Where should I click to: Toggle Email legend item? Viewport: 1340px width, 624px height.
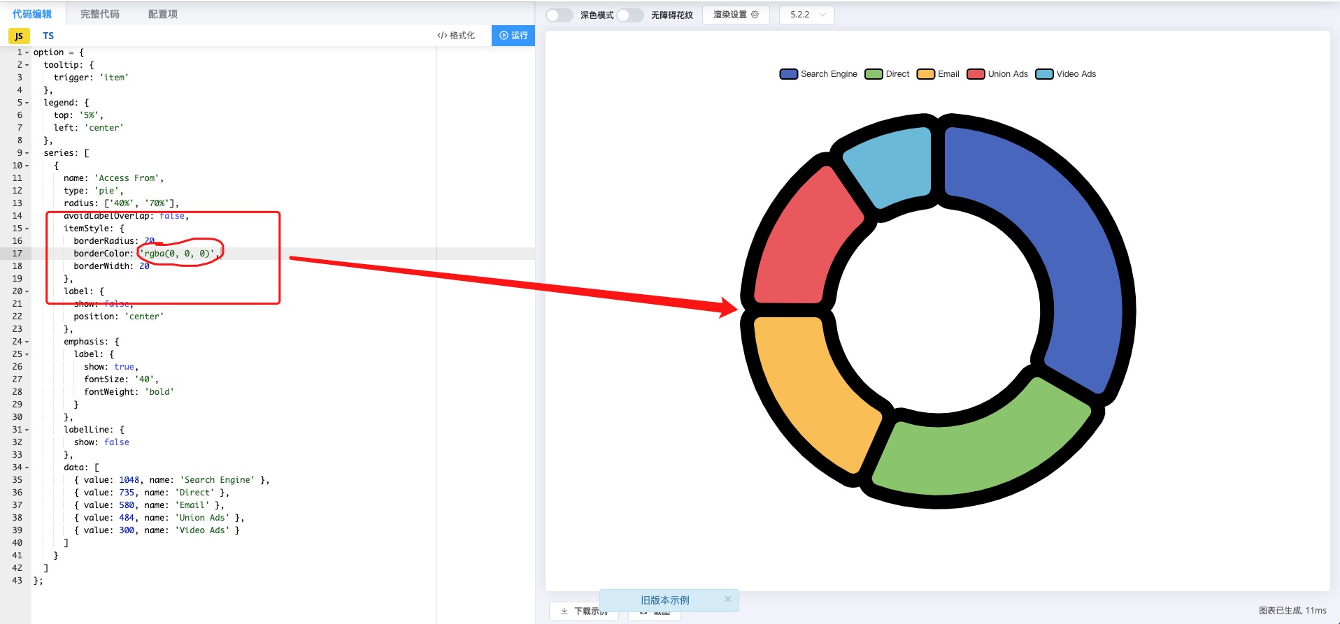pos(939,74)
